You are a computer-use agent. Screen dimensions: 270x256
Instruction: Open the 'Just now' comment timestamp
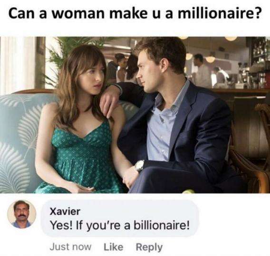(70, 247)
